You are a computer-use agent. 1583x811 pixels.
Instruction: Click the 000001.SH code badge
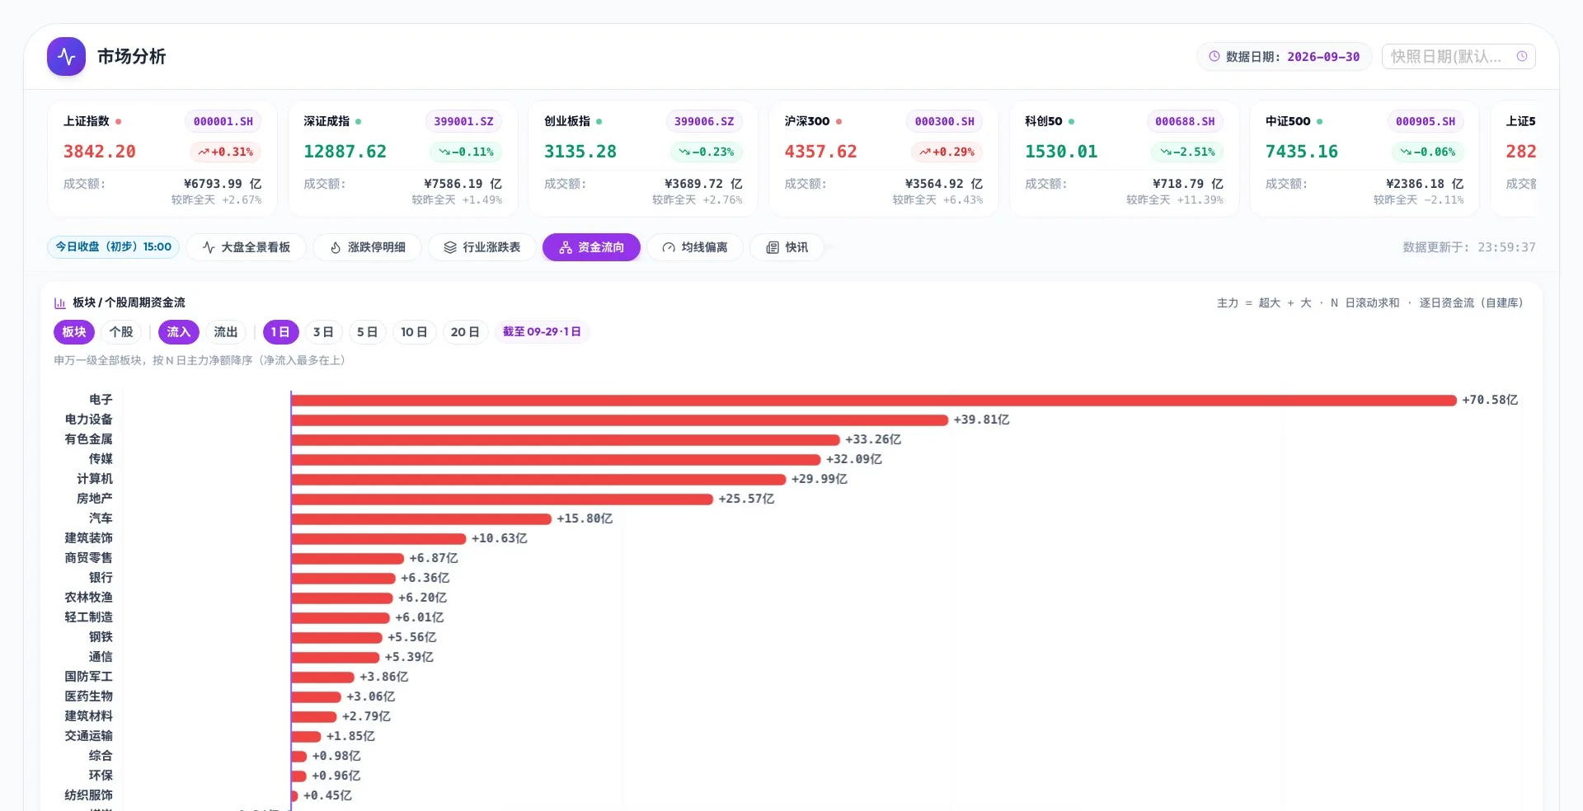tap(223, 122)
